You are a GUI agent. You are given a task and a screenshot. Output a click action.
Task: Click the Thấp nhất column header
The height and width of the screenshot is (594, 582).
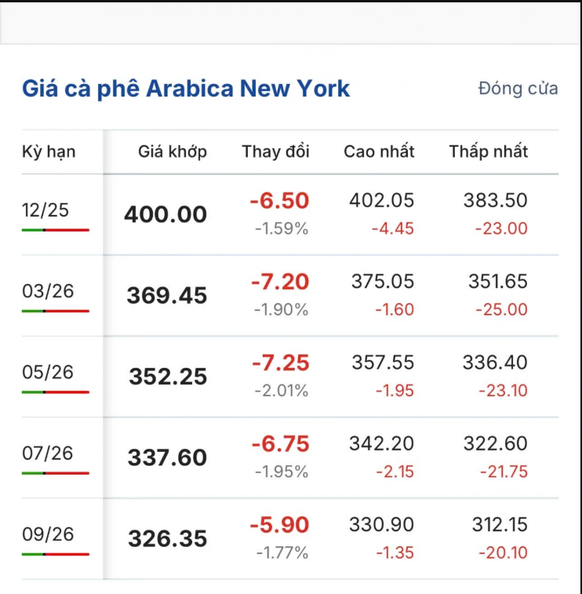tap(488, 151)
